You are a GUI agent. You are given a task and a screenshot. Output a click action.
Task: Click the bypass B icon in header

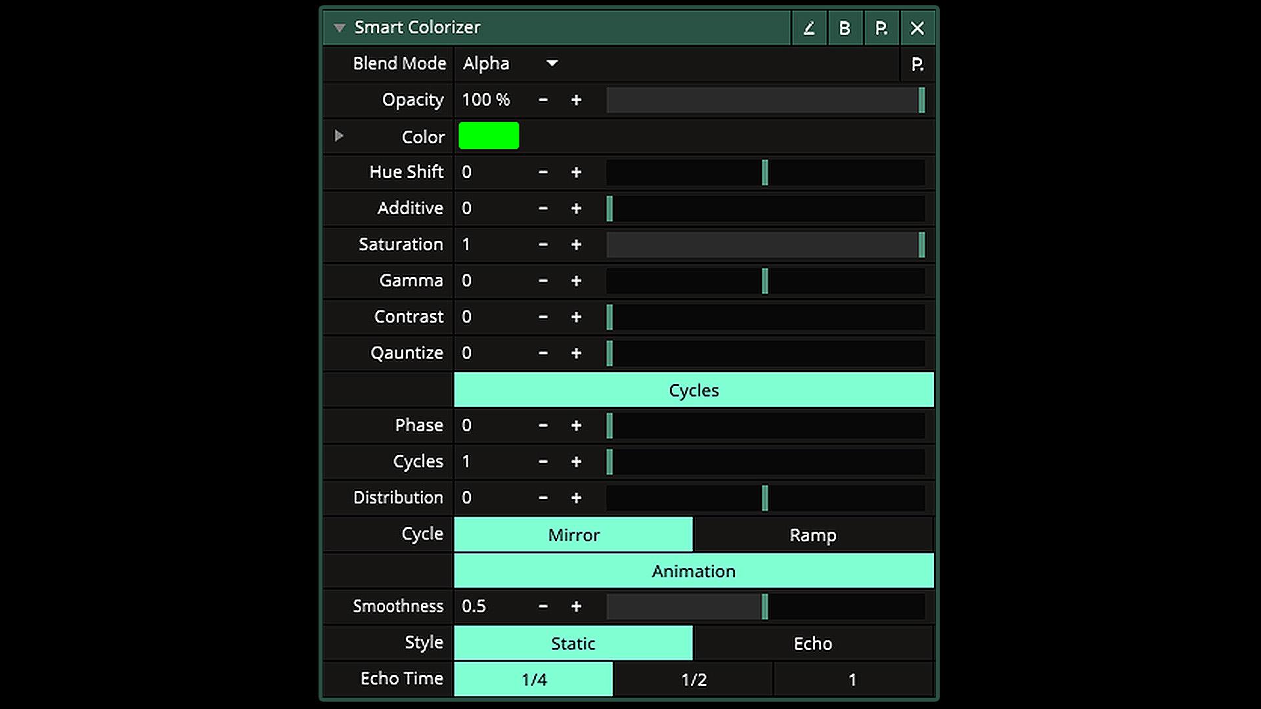(x=845, y=28)
